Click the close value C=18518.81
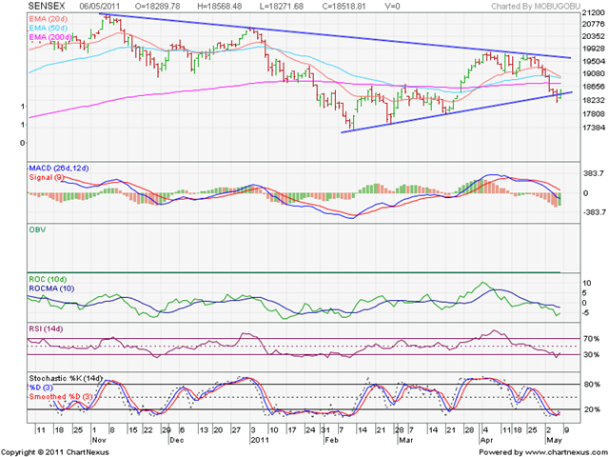This screenshot has height=457, width=609. pyautogui.click(x=344, y=7)
